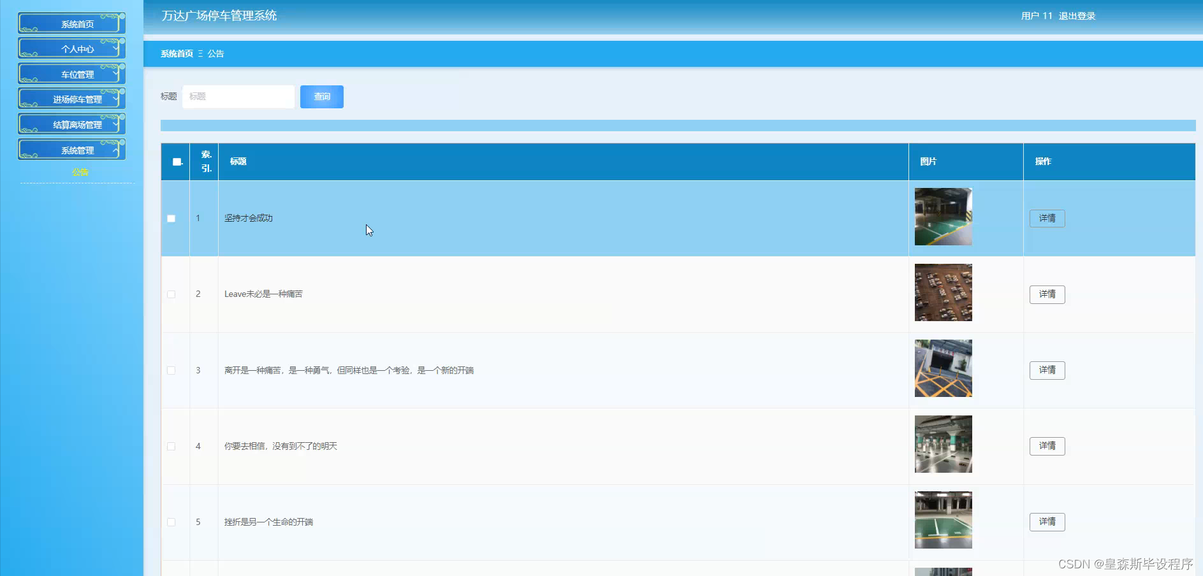Viewport: 1203px width, 576px height.
Task: Check the box for row 挫折是另一个生命的开端
Action: pyautogui.click(x=171, y=522)
